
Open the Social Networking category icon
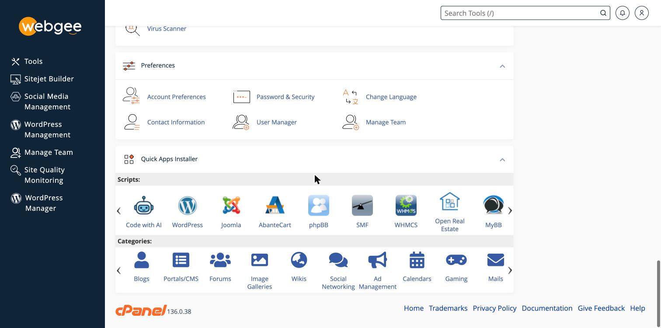click(x=338, y=260)
